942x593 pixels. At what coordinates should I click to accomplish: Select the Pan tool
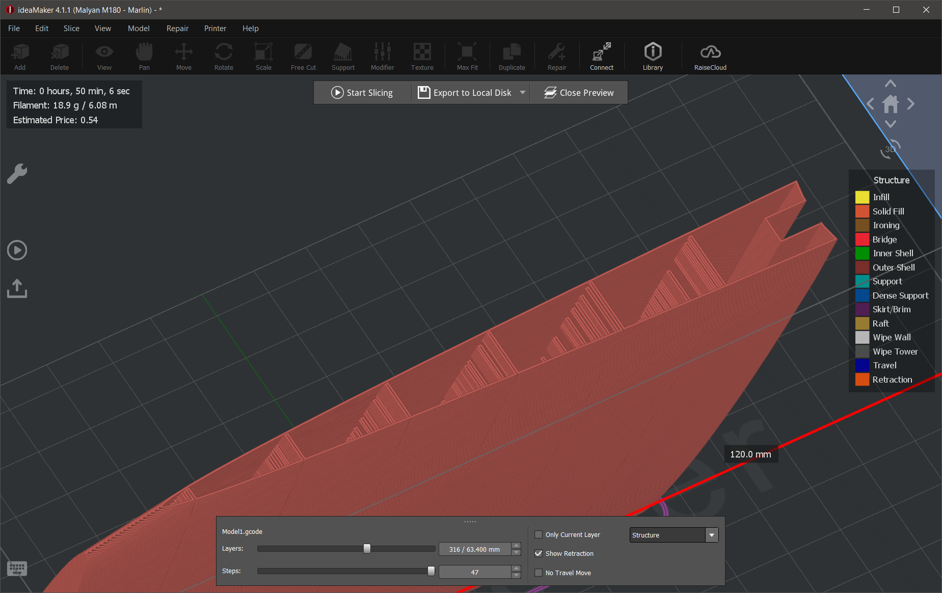(145, 56)
